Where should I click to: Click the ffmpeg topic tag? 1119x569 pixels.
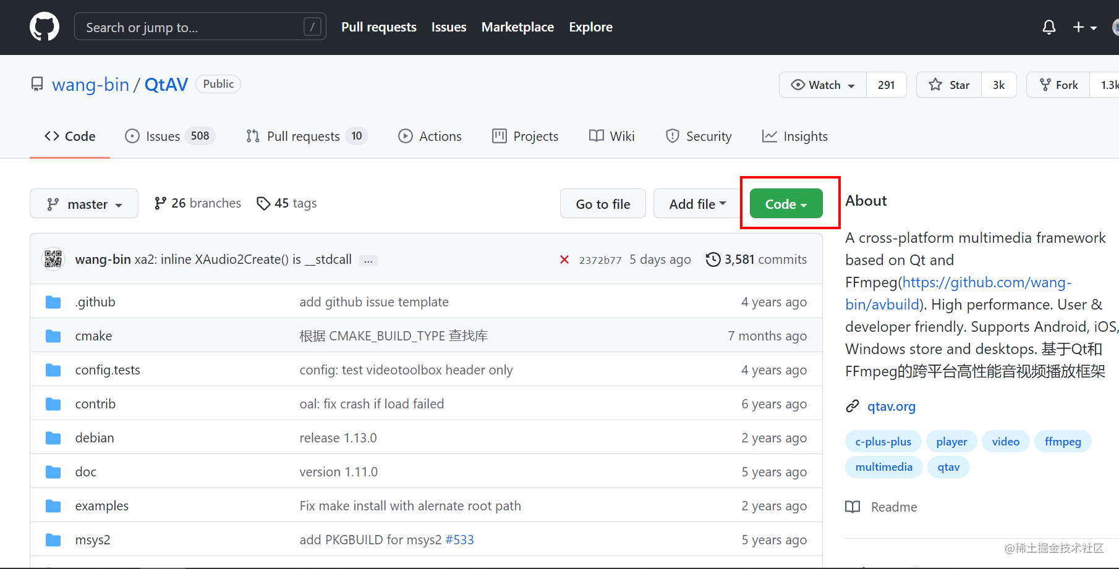coord(1063,441)
